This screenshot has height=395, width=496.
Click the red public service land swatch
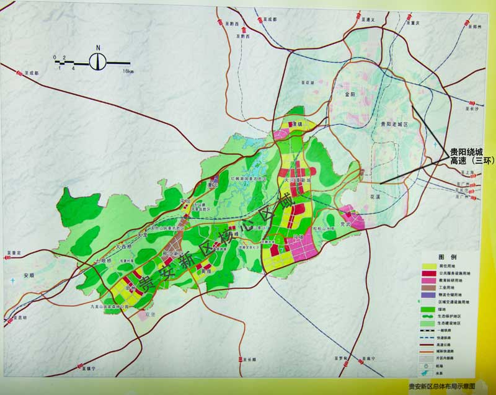[428, 272]
